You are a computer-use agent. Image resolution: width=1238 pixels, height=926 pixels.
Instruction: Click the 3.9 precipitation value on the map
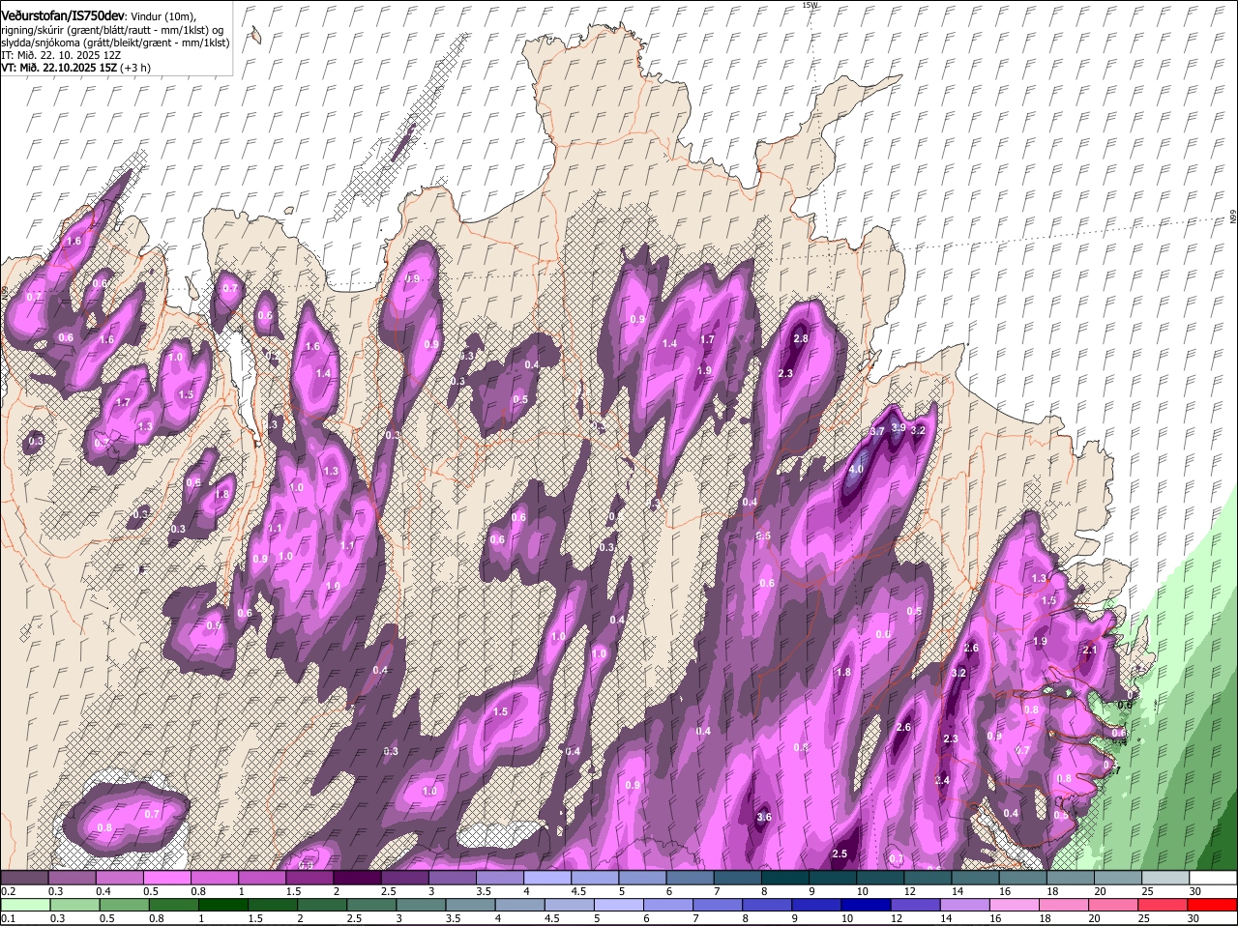point(899,427)
